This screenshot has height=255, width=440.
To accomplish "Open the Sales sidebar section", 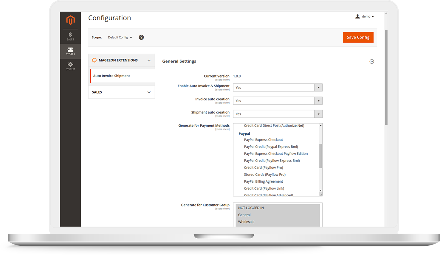I will pyautogui.click(x=70, y=36).
